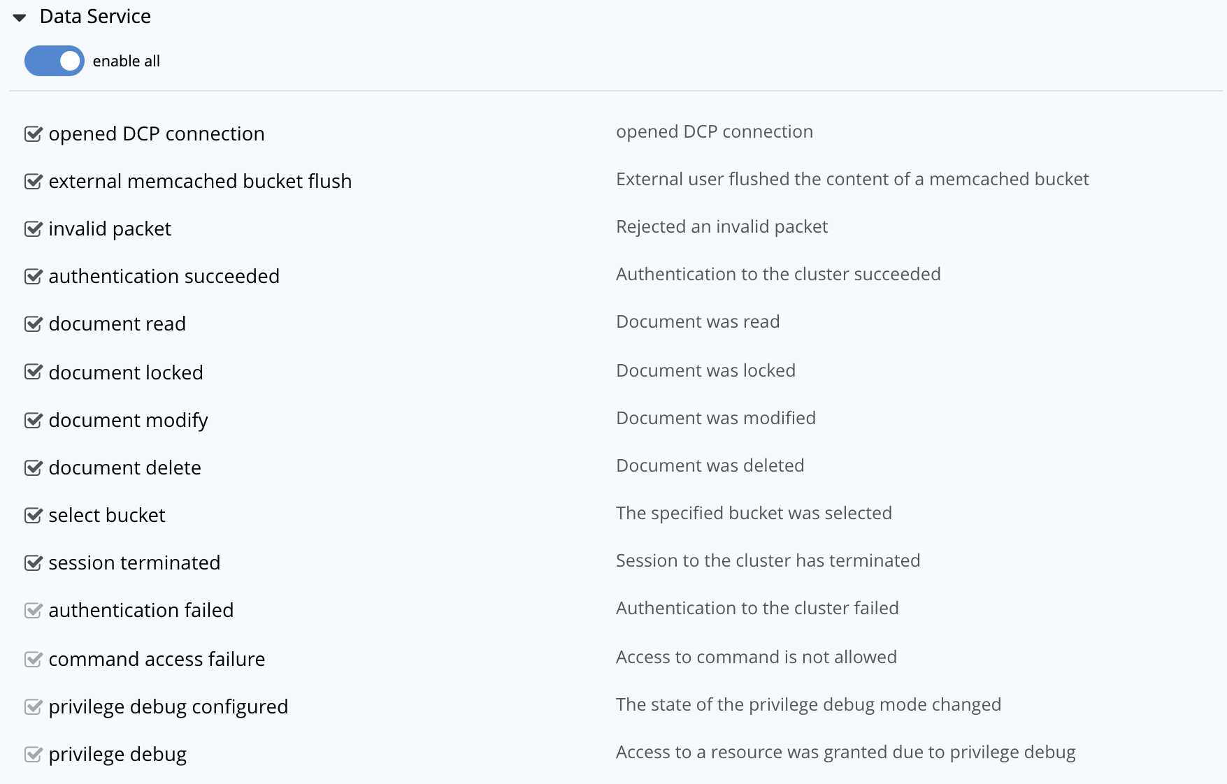
Task: Click the 'enable all' label text
Action: tap(126, 61)
